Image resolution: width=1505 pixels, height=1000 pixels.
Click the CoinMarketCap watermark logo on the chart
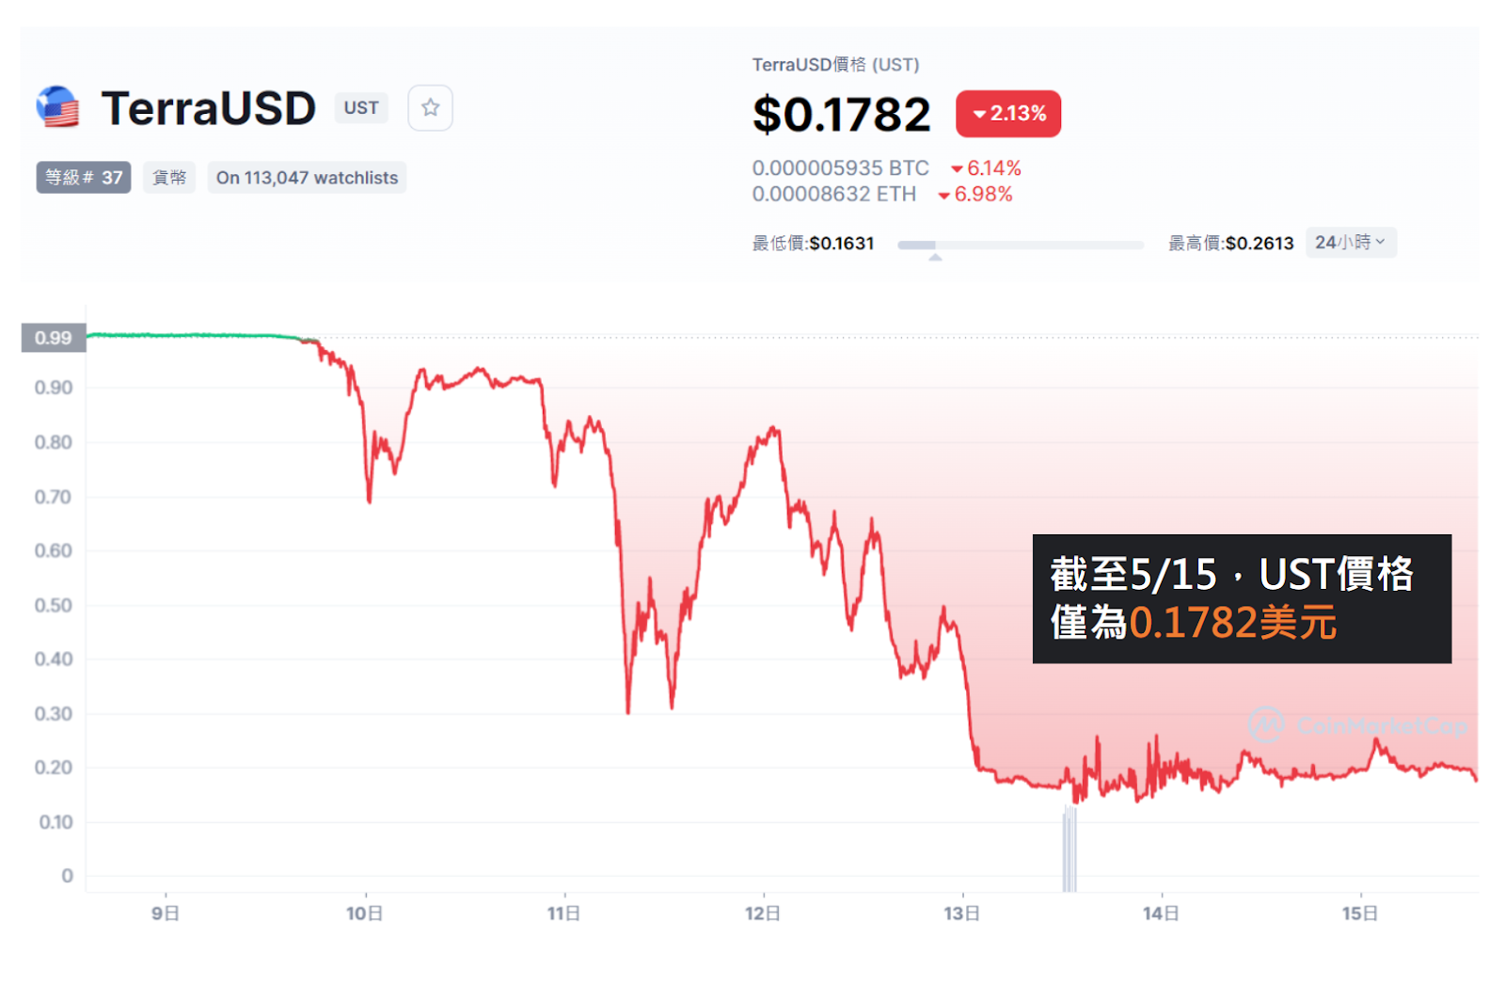coord(1264,725)
